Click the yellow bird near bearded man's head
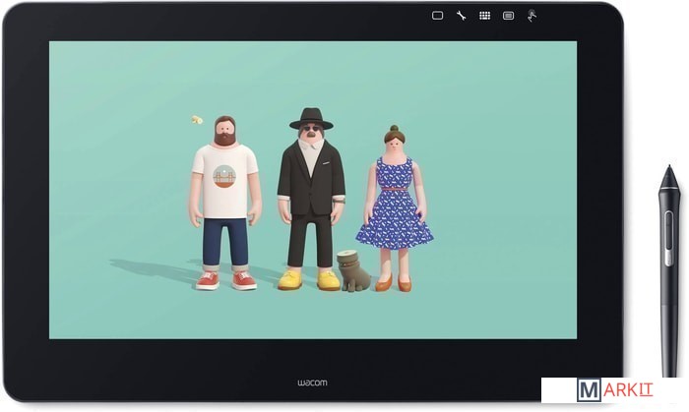The height and width of the screenshot is (412, 689). tap(197, 120)
